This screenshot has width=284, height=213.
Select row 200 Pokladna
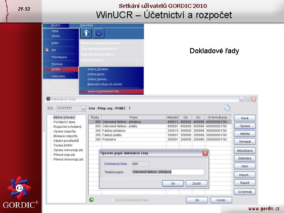(x=160, y=140)
